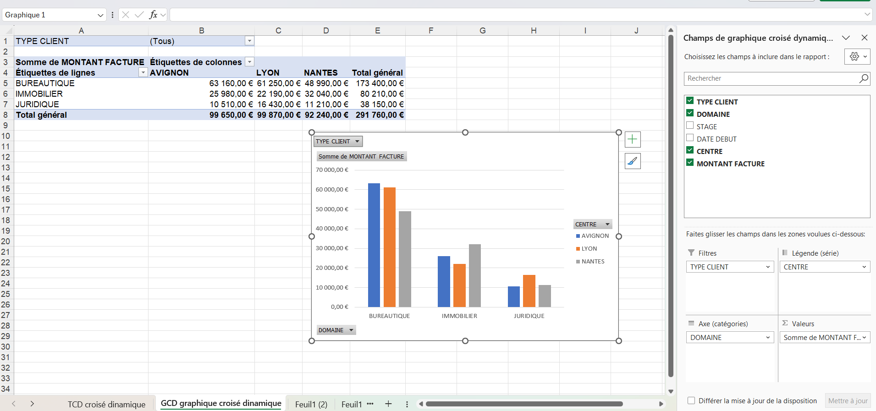Add a new sheet with plus button
This screenshot has width=876, height=411.
point(388,404)
